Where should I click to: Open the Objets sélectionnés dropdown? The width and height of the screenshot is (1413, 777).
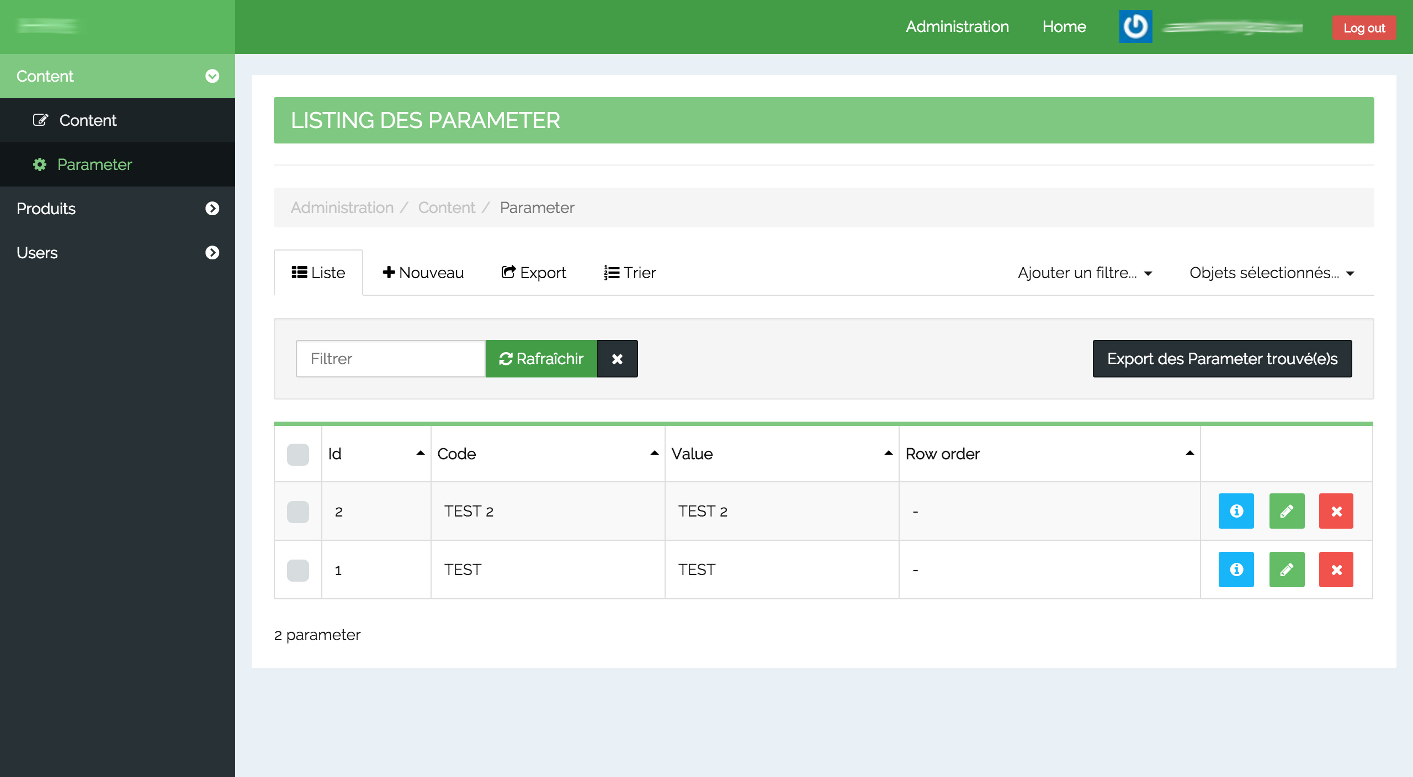point(1271,273)
